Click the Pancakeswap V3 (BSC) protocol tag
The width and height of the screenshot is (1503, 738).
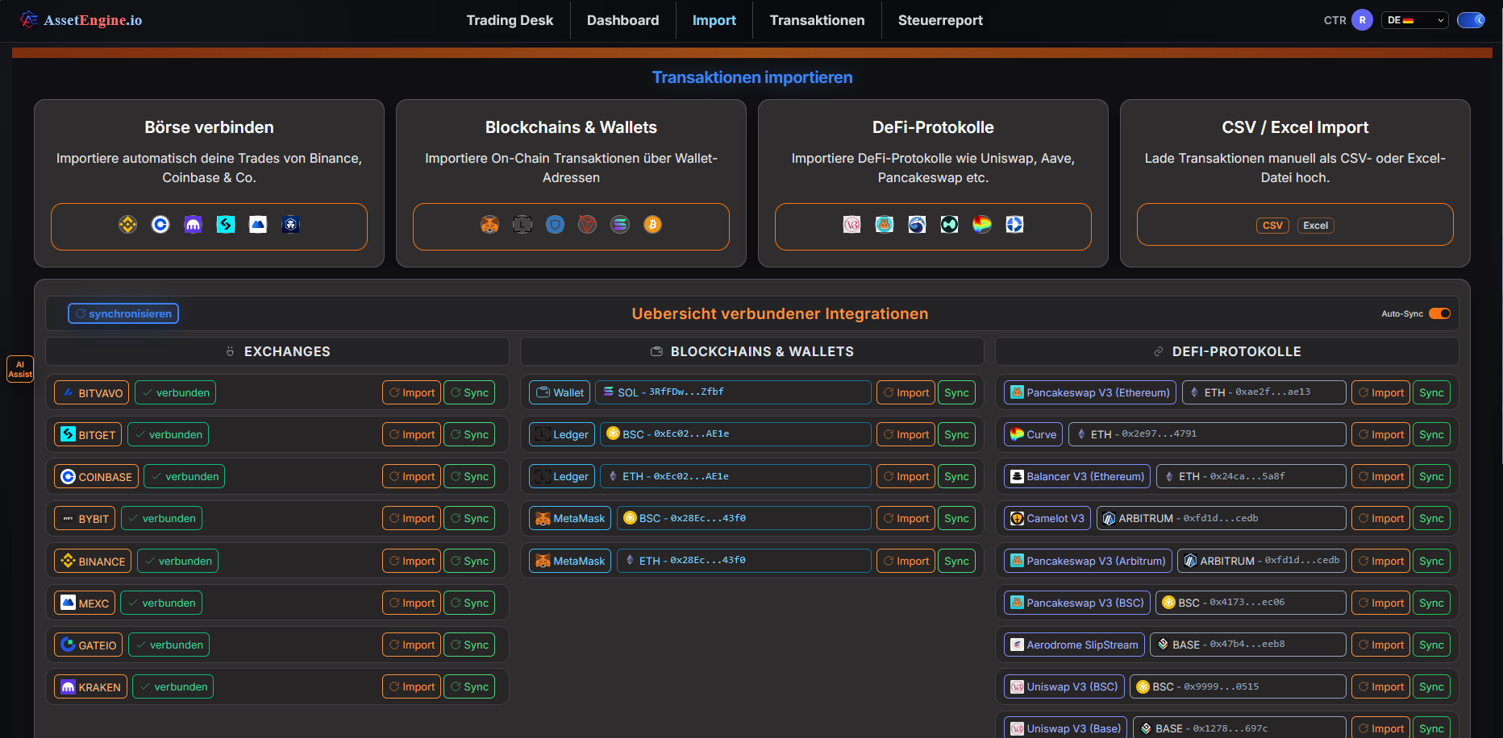1076,603
